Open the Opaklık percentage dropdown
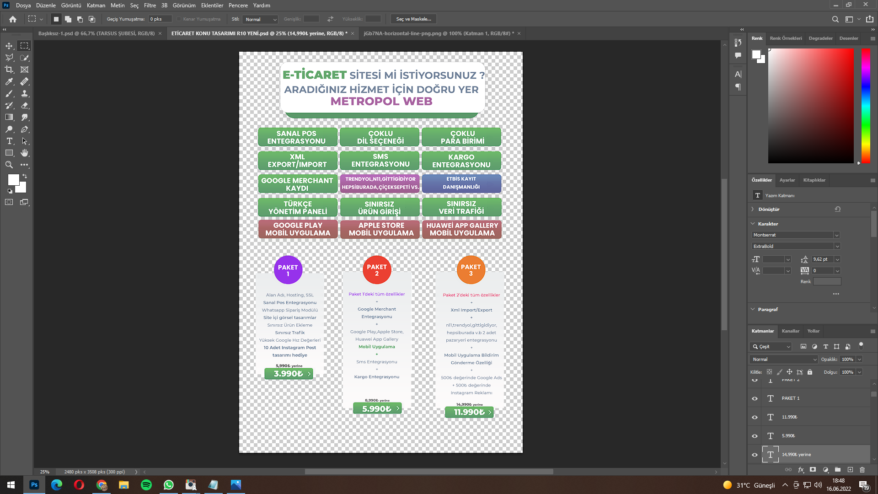Viewport: 878px width, 494px height. pyautogui.click(x=859, y=360)
